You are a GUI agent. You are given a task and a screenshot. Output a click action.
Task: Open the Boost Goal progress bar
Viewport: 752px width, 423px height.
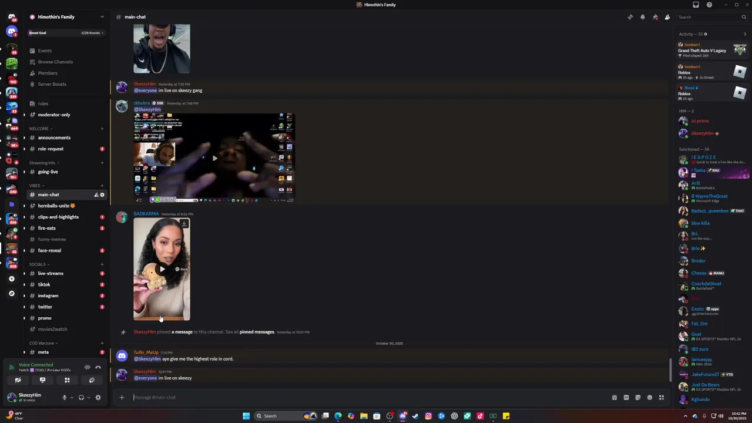tap(65, 33)
